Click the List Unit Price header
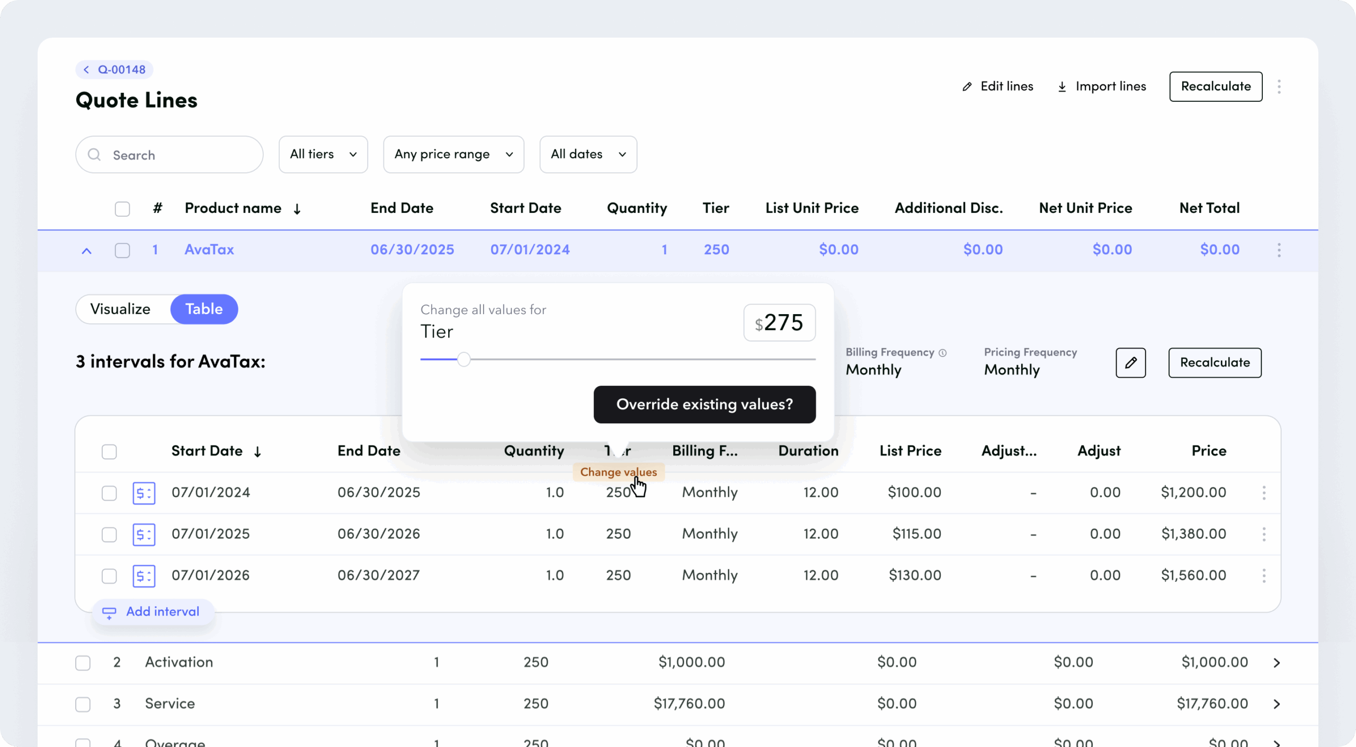Viewport: 1356px width, 747px height. [812, 208]
